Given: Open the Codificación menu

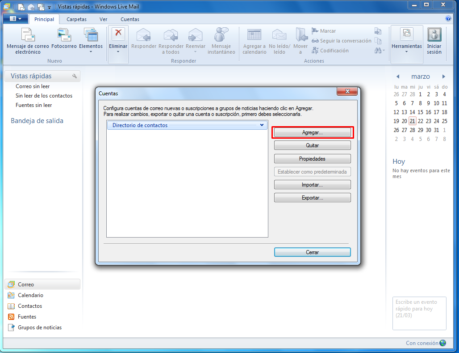Looking at the screenshot, I should [x=330, y=51].
